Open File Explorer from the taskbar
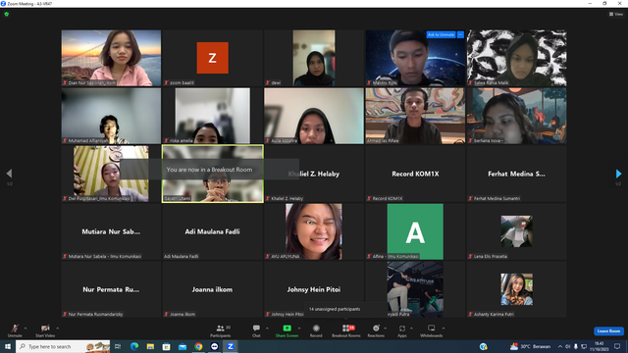The width and height of the screenshot is (628, 353). [x=150, y=346]
